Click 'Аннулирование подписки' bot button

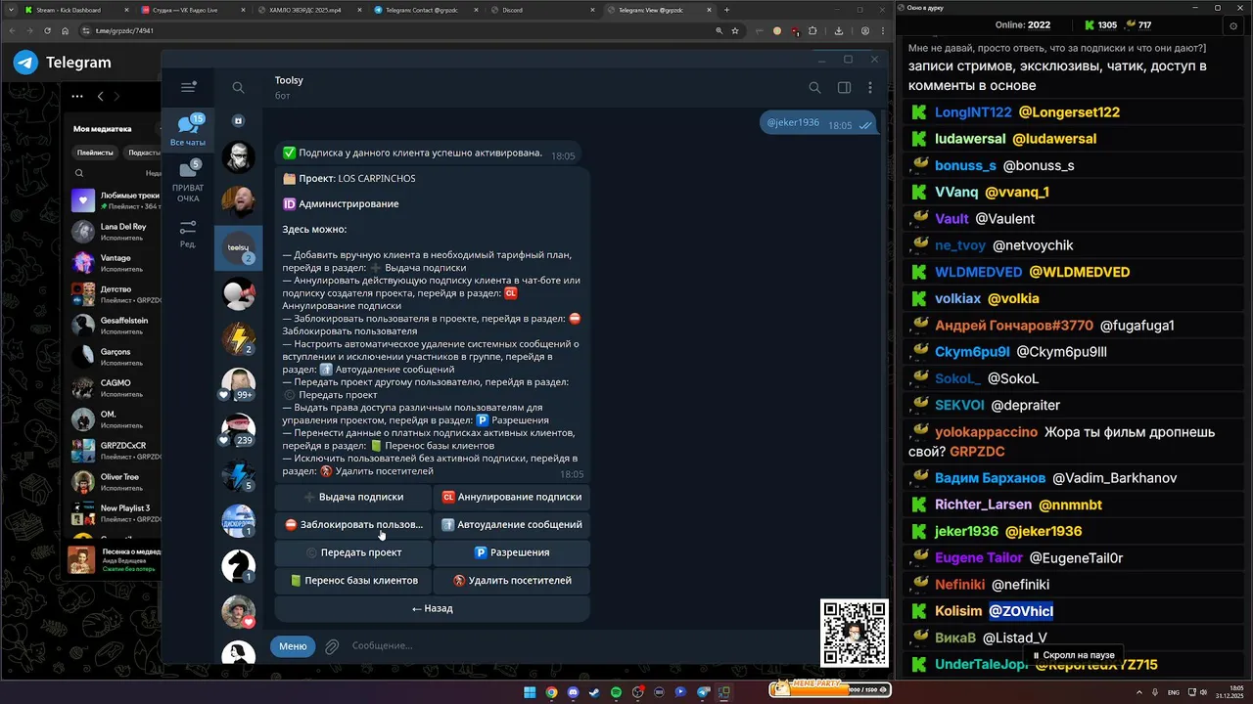tap(512, 497)
